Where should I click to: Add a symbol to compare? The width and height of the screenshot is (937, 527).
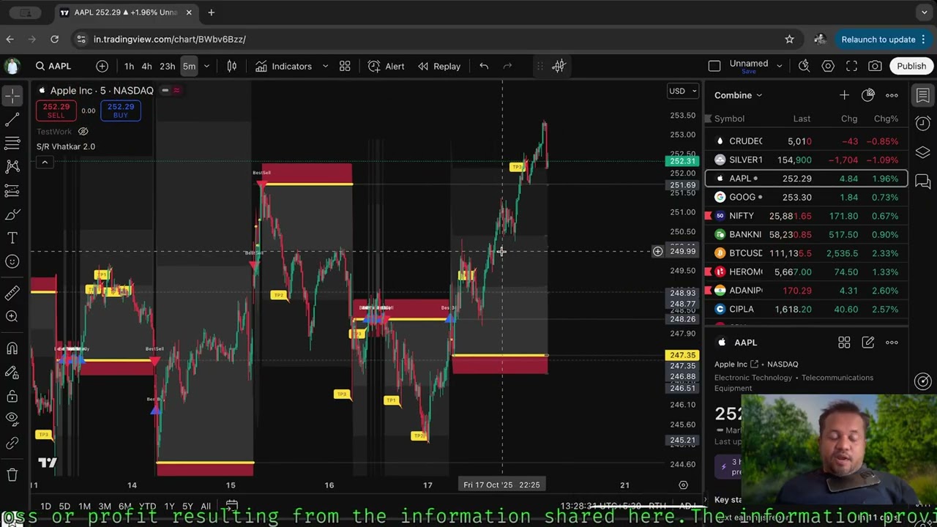pos(102,66)
